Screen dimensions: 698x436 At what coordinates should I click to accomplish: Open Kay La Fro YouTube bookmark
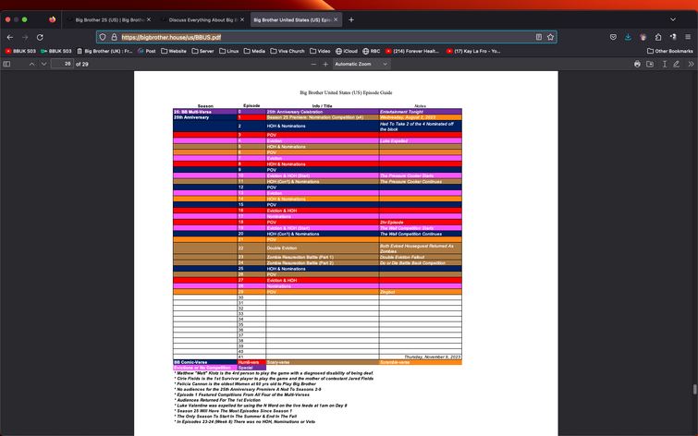coord(473,51)
